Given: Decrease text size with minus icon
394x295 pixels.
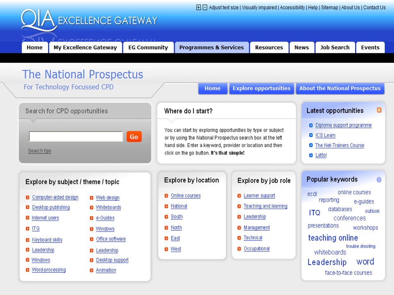Looking at the screenshot, I should pos(205,7).
